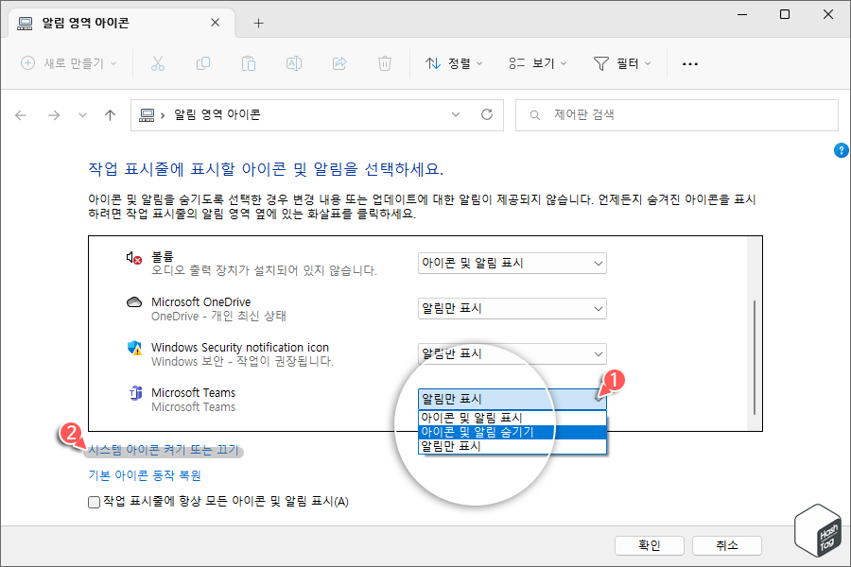Click the Delete (trash) toolbar icon
The image size is (851, 567).
[384, 63]
